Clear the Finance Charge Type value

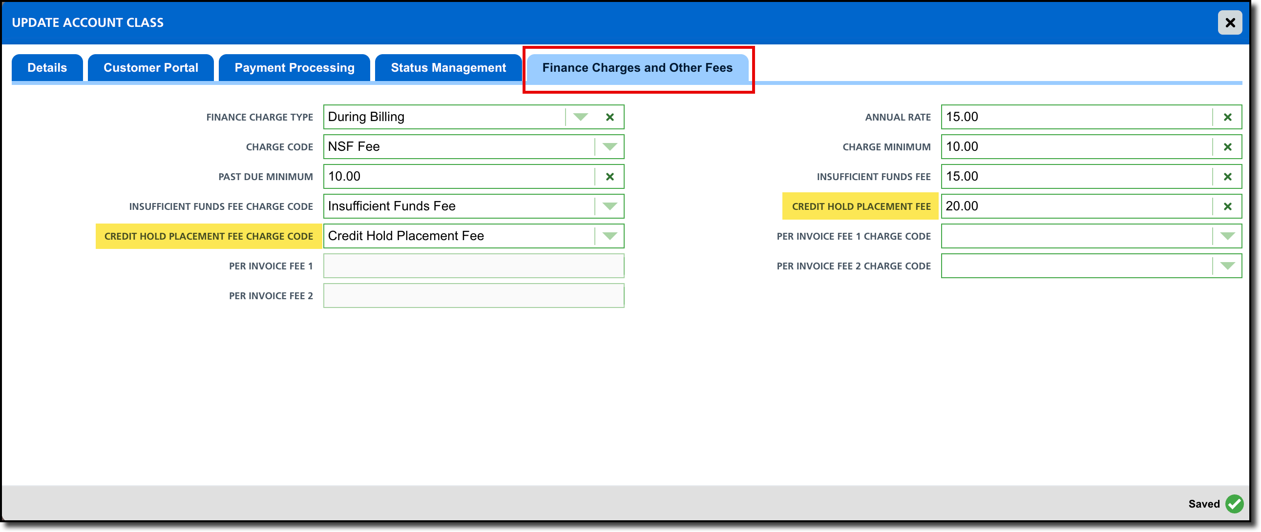pyautogui.click(x=609, y=117)
